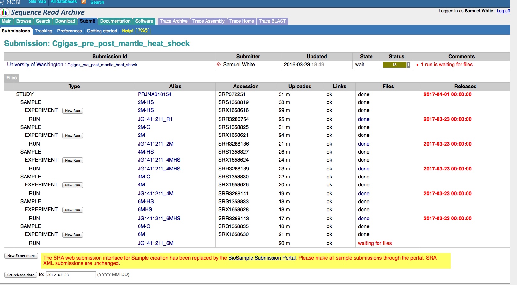The width and height of the screenshot is (517, 285).
Task: Go to Trace Home tab
Action: click(x=242, y=21)
